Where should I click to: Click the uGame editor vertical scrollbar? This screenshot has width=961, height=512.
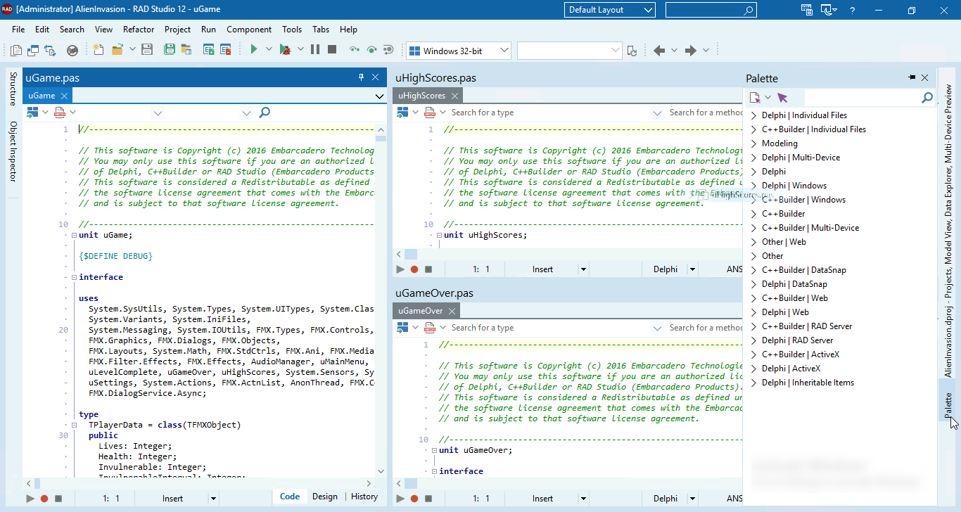pyautogui.click(x=381, y=300)
